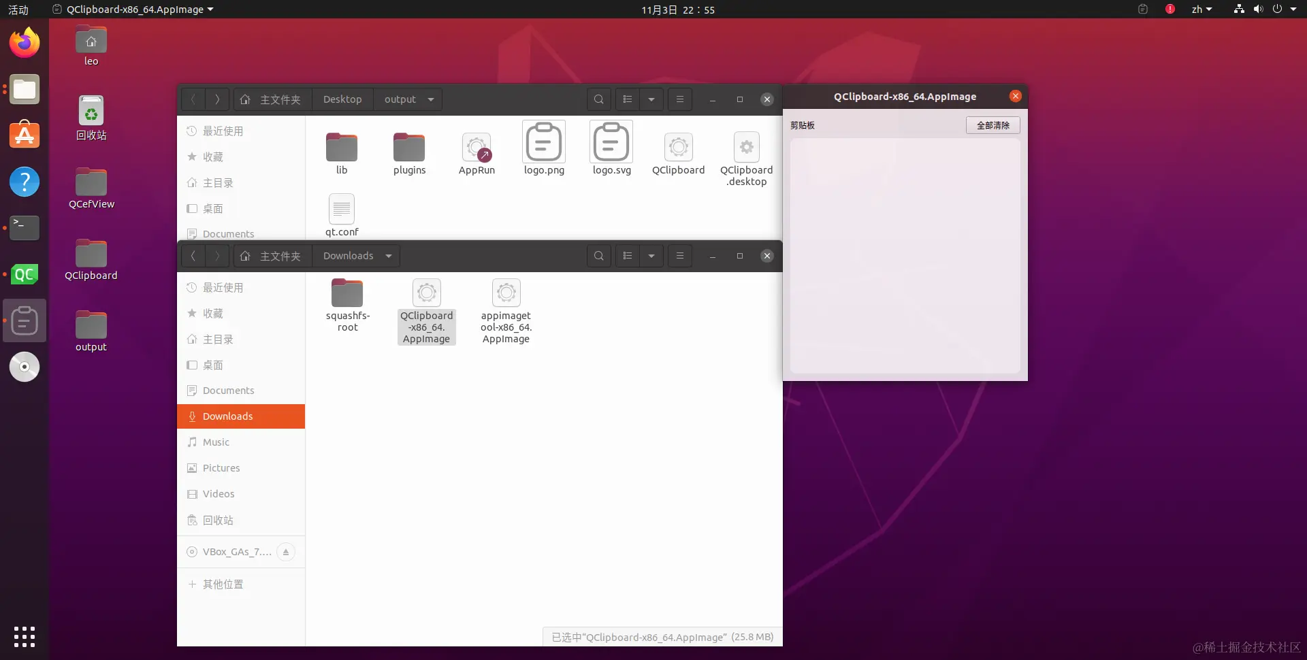This screenshot has width=1307, height=660.
Task: Click the 全部清除 button in QClipboard
Action: [x=992, y=125]
